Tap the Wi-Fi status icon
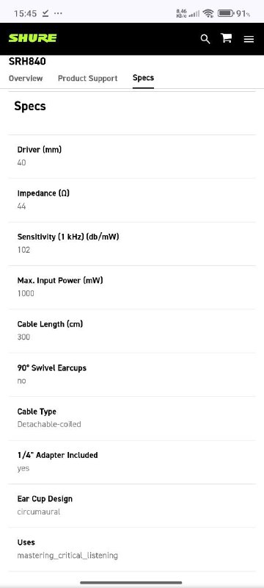This screenshot has width=264, height=588. tap(208, 13)
